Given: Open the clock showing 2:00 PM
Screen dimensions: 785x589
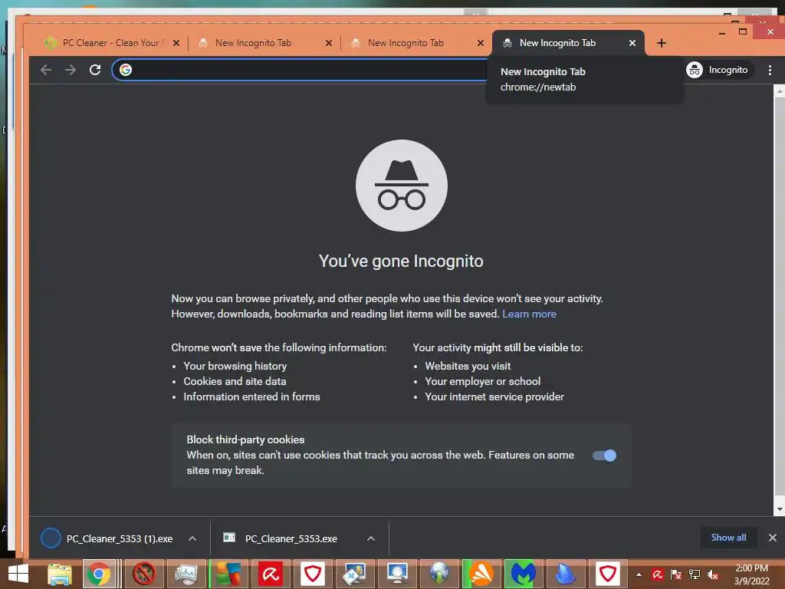Looking at the screenshot, I should pos(751,574).
